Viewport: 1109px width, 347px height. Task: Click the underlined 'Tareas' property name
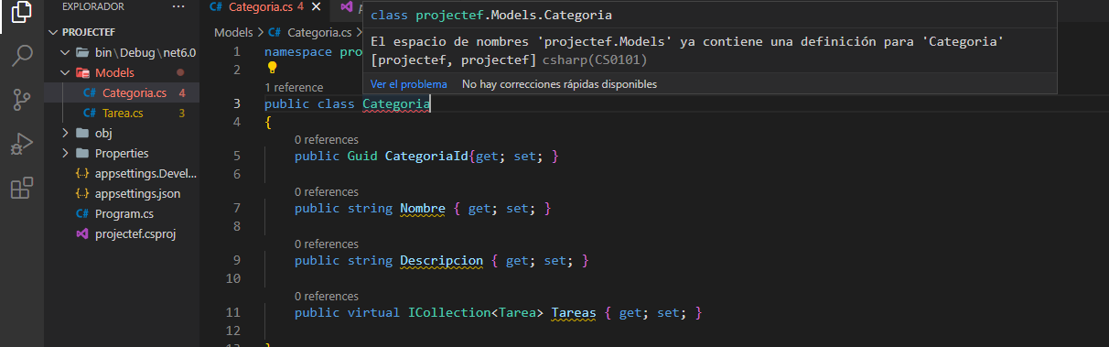(574, 313)
